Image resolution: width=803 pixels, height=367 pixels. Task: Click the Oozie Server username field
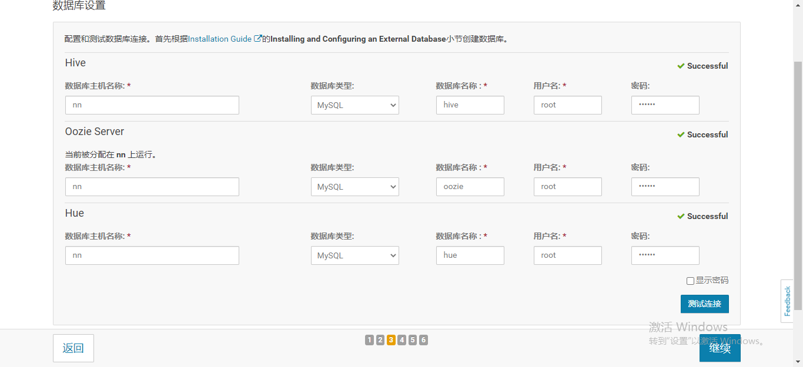click(568, 187)
